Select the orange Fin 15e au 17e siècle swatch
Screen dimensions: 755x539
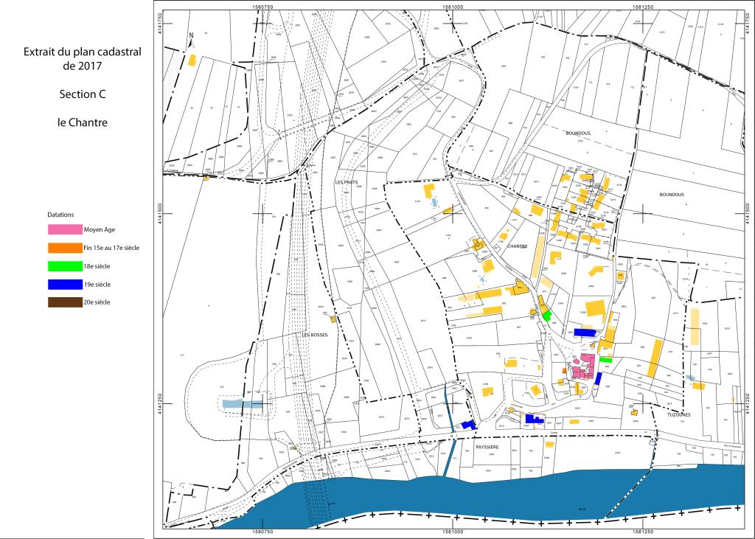[65, 248]
